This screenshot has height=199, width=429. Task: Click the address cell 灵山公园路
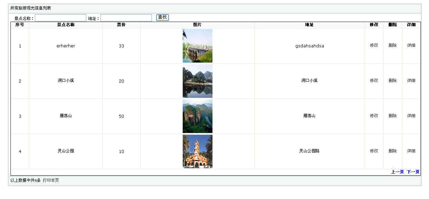tap(310, 151)
